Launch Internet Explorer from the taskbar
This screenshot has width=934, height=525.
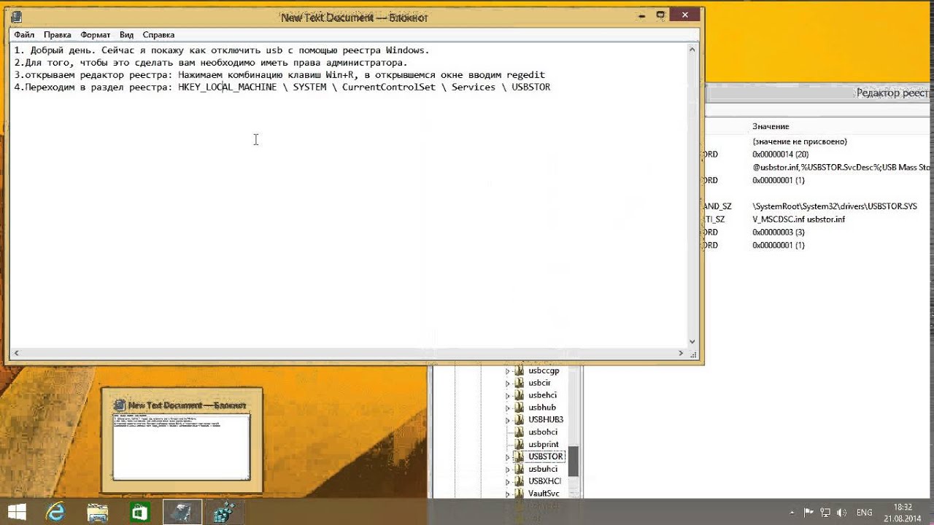pyautogui.click(x=56, y=512)
